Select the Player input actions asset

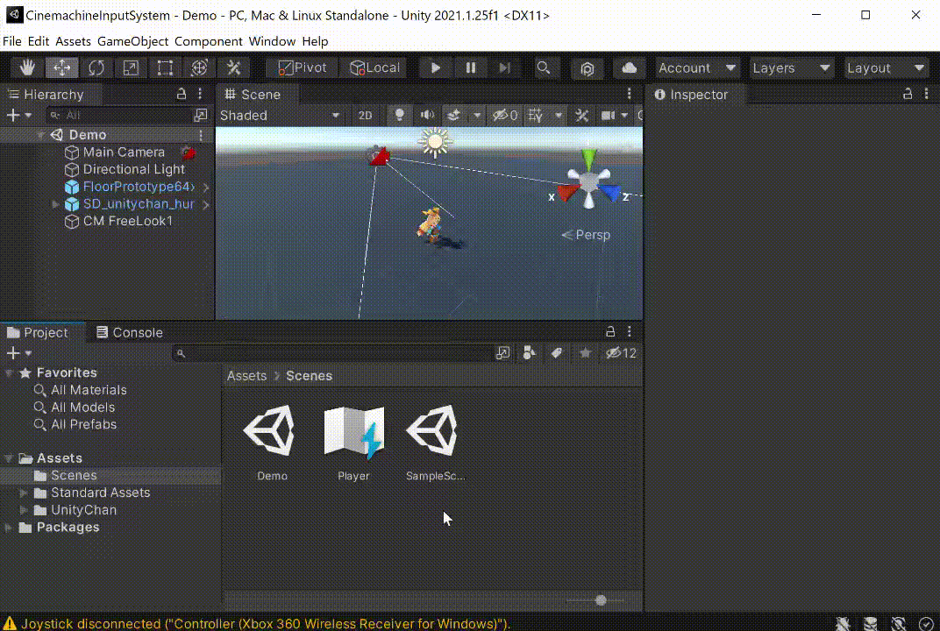point(353,443)
